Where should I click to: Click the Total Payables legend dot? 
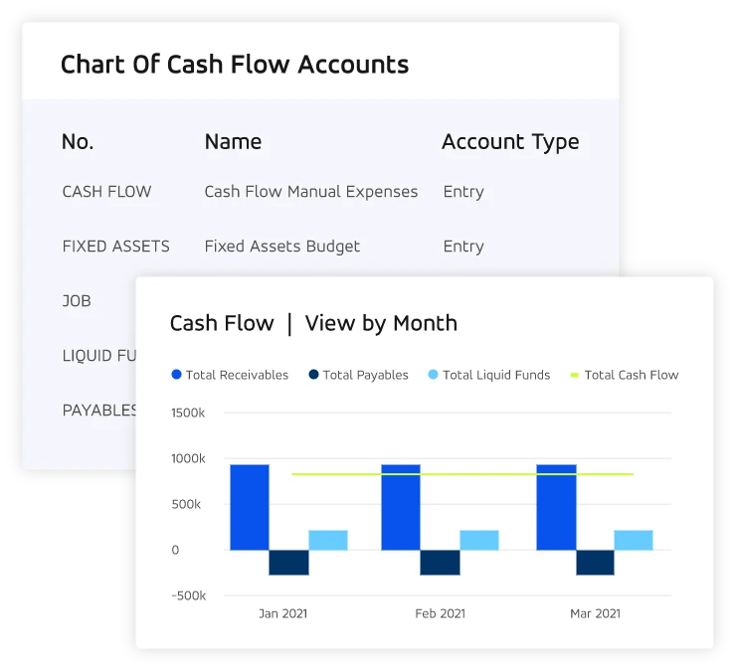(x=313, y=375)
